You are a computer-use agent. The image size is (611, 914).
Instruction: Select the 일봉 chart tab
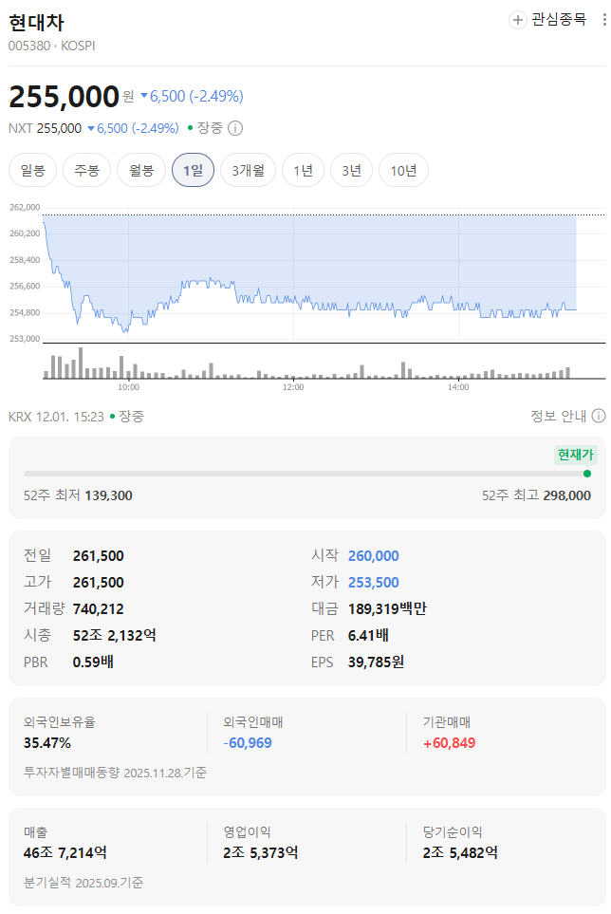[32, 170]
